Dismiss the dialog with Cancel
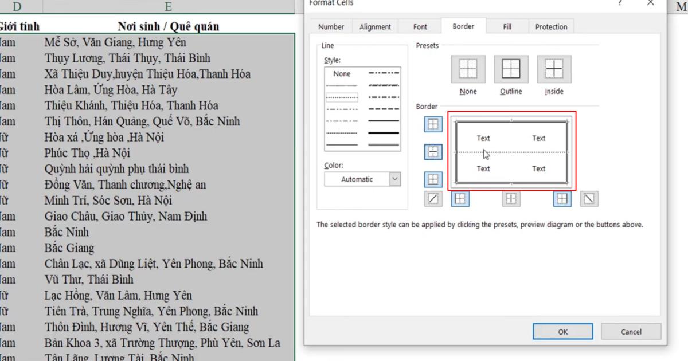 (x=631, y=331)
